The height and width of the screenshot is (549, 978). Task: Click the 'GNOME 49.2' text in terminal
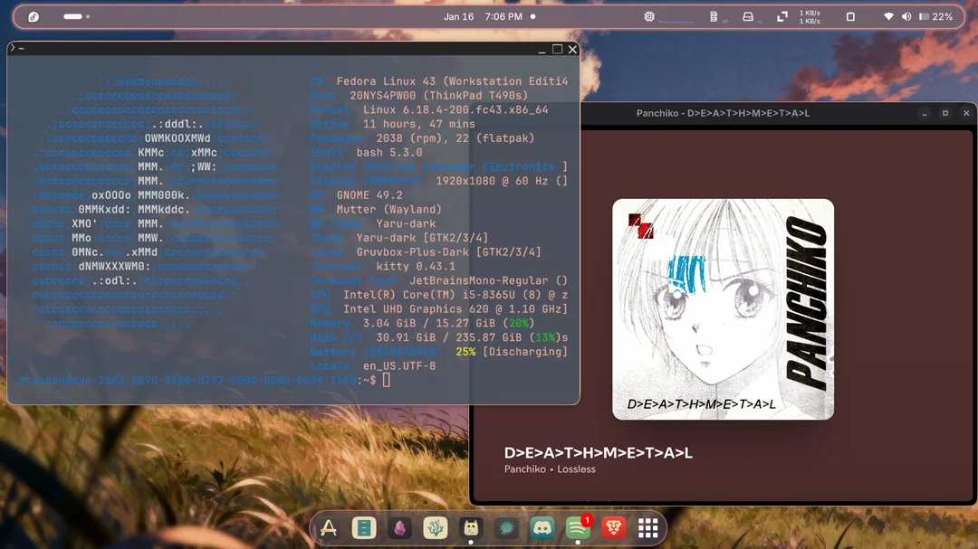click(x=369, y=195)
